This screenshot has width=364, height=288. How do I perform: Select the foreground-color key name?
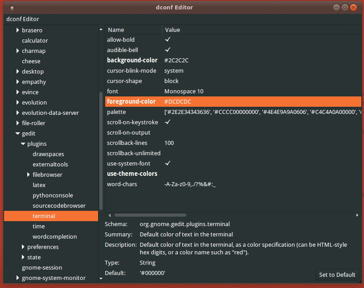pos(131,101)
